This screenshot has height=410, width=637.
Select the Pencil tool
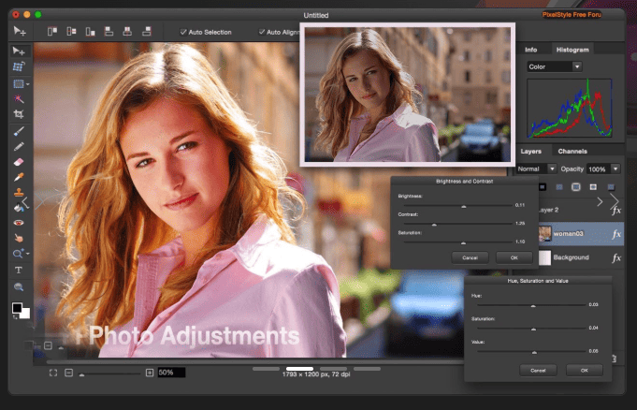click(19, 146)
